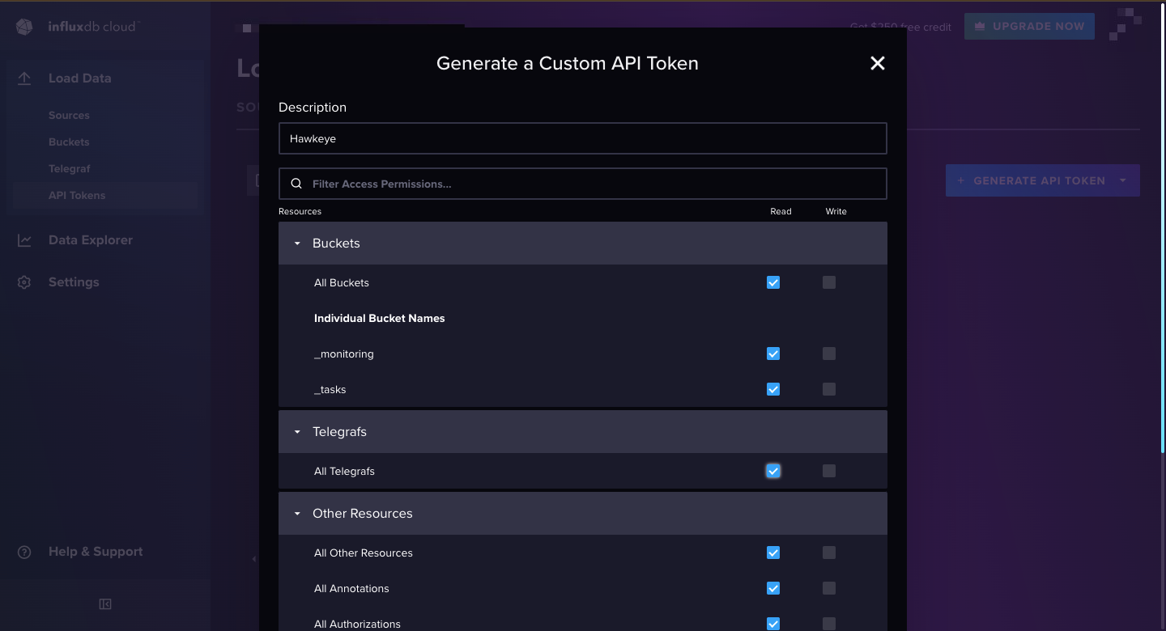Click the Settings gear icon
1166x631 pixels.
(24, 282)
